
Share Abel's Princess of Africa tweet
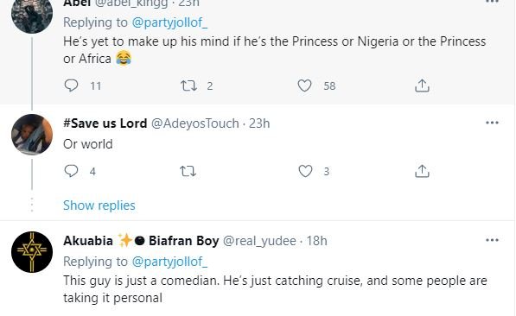click(422, 85)
